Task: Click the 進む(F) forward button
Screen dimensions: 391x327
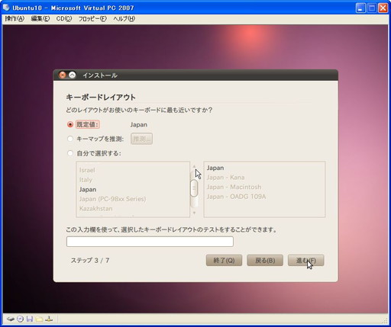Action: tap(306, 261)
